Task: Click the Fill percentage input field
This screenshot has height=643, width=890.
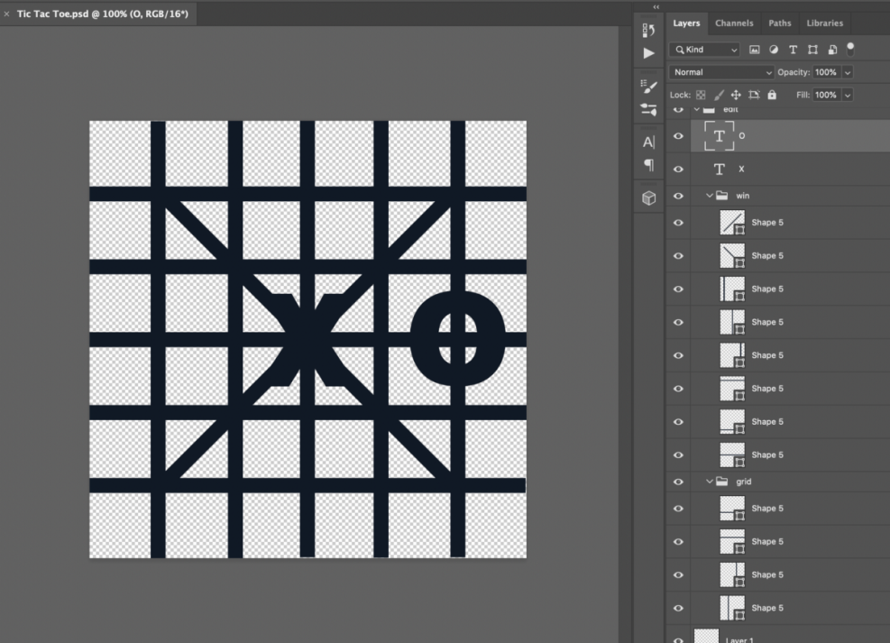Action: [825, 95]
